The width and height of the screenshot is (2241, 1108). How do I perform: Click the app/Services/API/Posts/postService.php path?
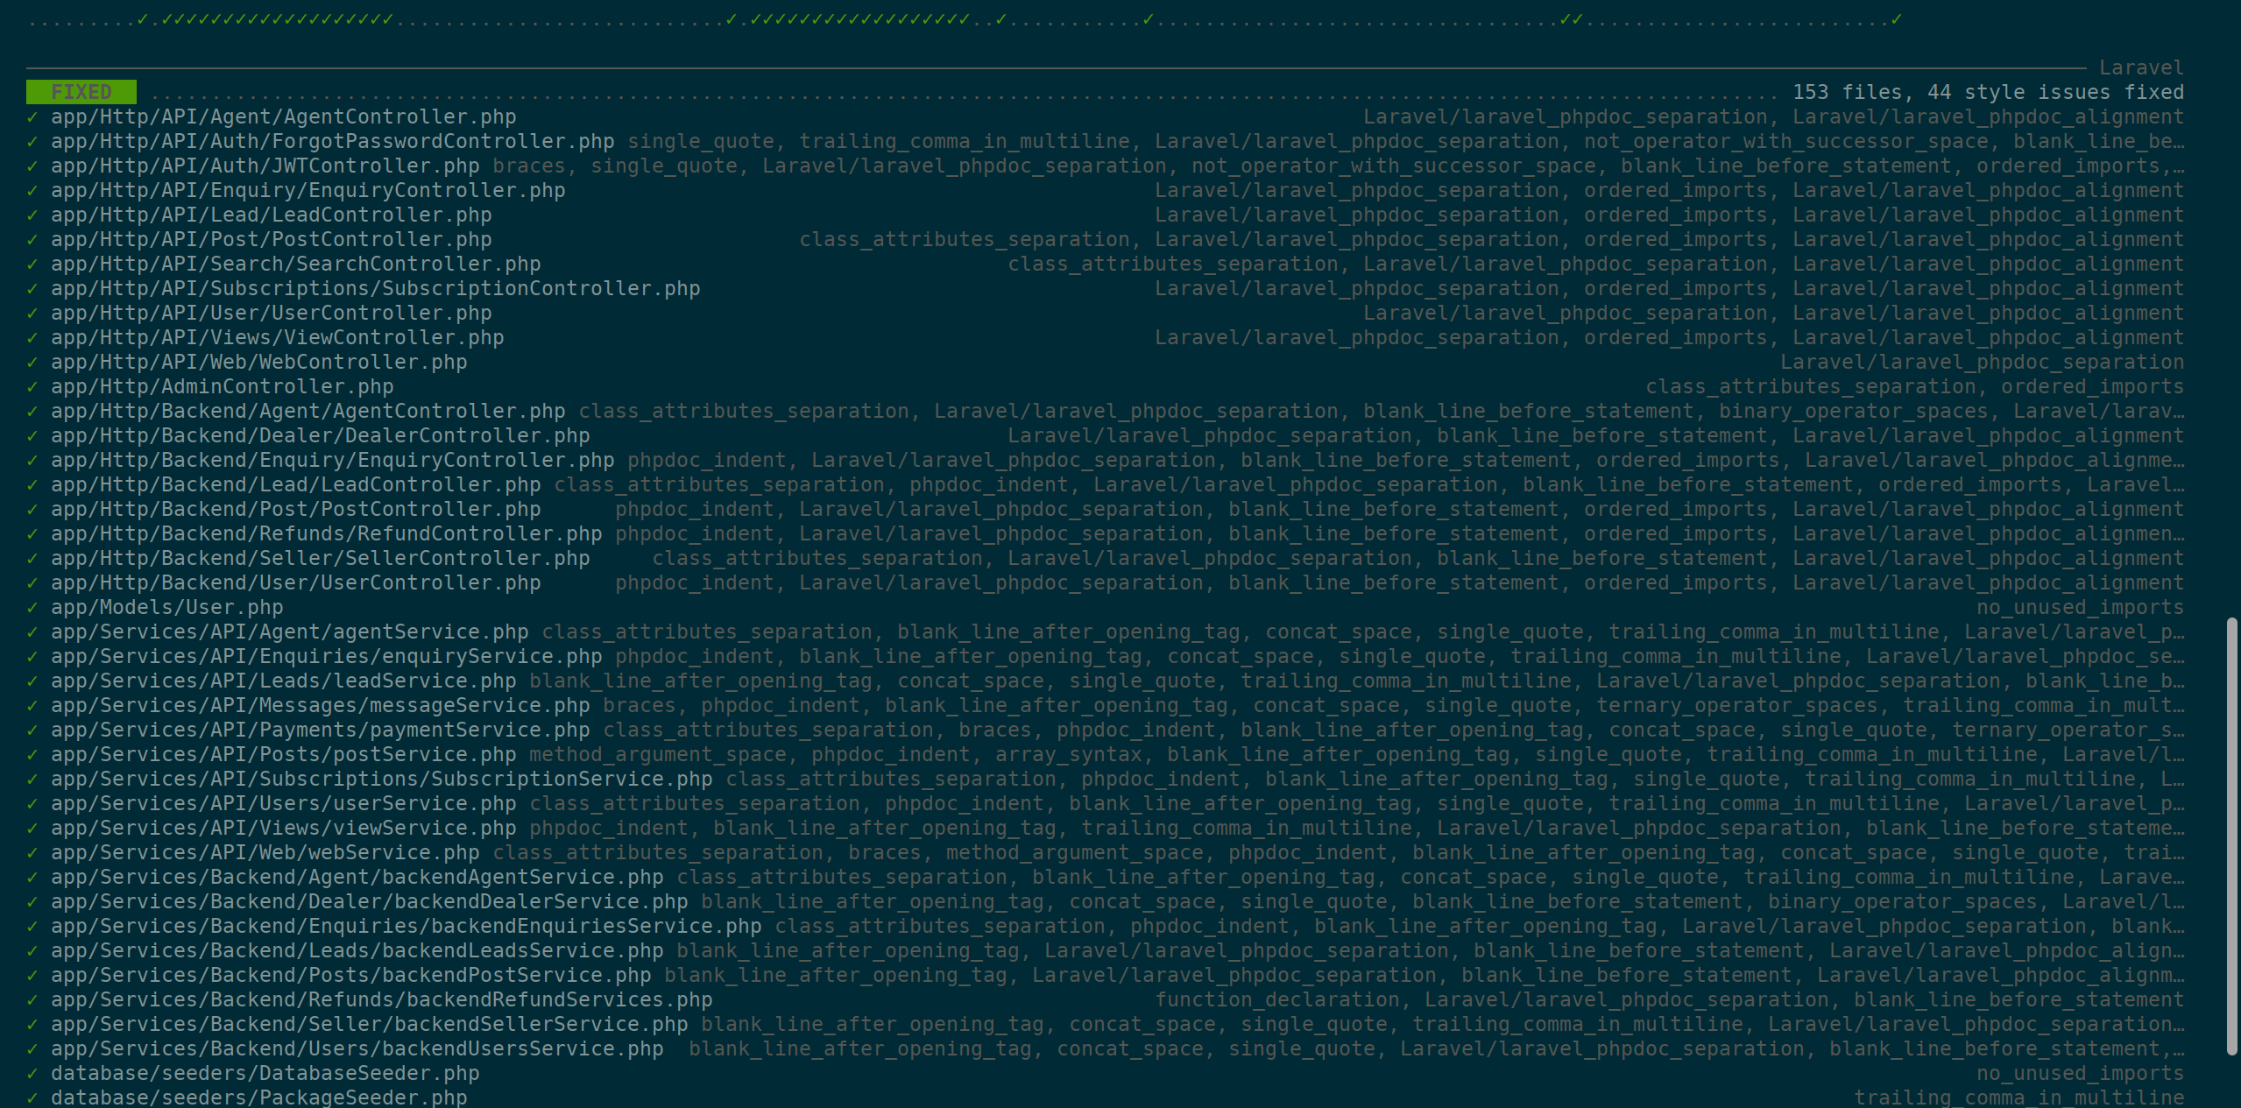pyautogui.click(x=284, y=754)
